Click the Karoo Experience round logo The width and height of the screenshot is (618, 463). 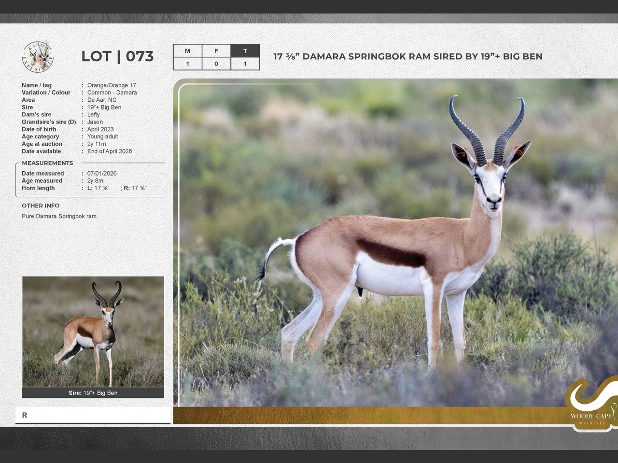click(x=38, y=57)
